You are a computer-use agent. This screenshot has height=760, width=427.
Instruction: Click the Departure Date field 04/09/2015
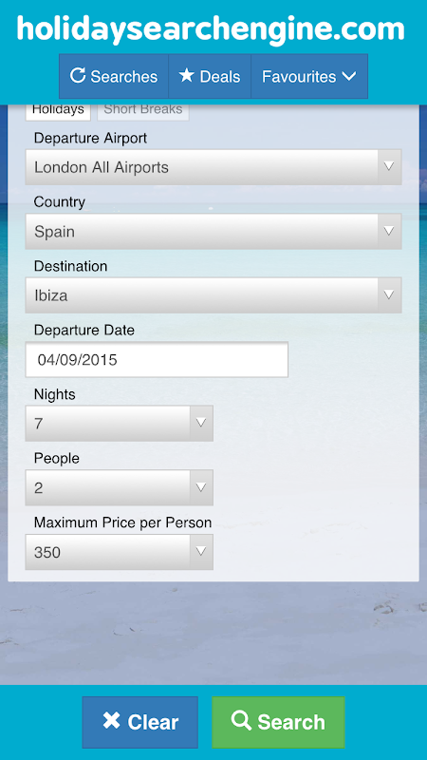click(x=157, y=360)
